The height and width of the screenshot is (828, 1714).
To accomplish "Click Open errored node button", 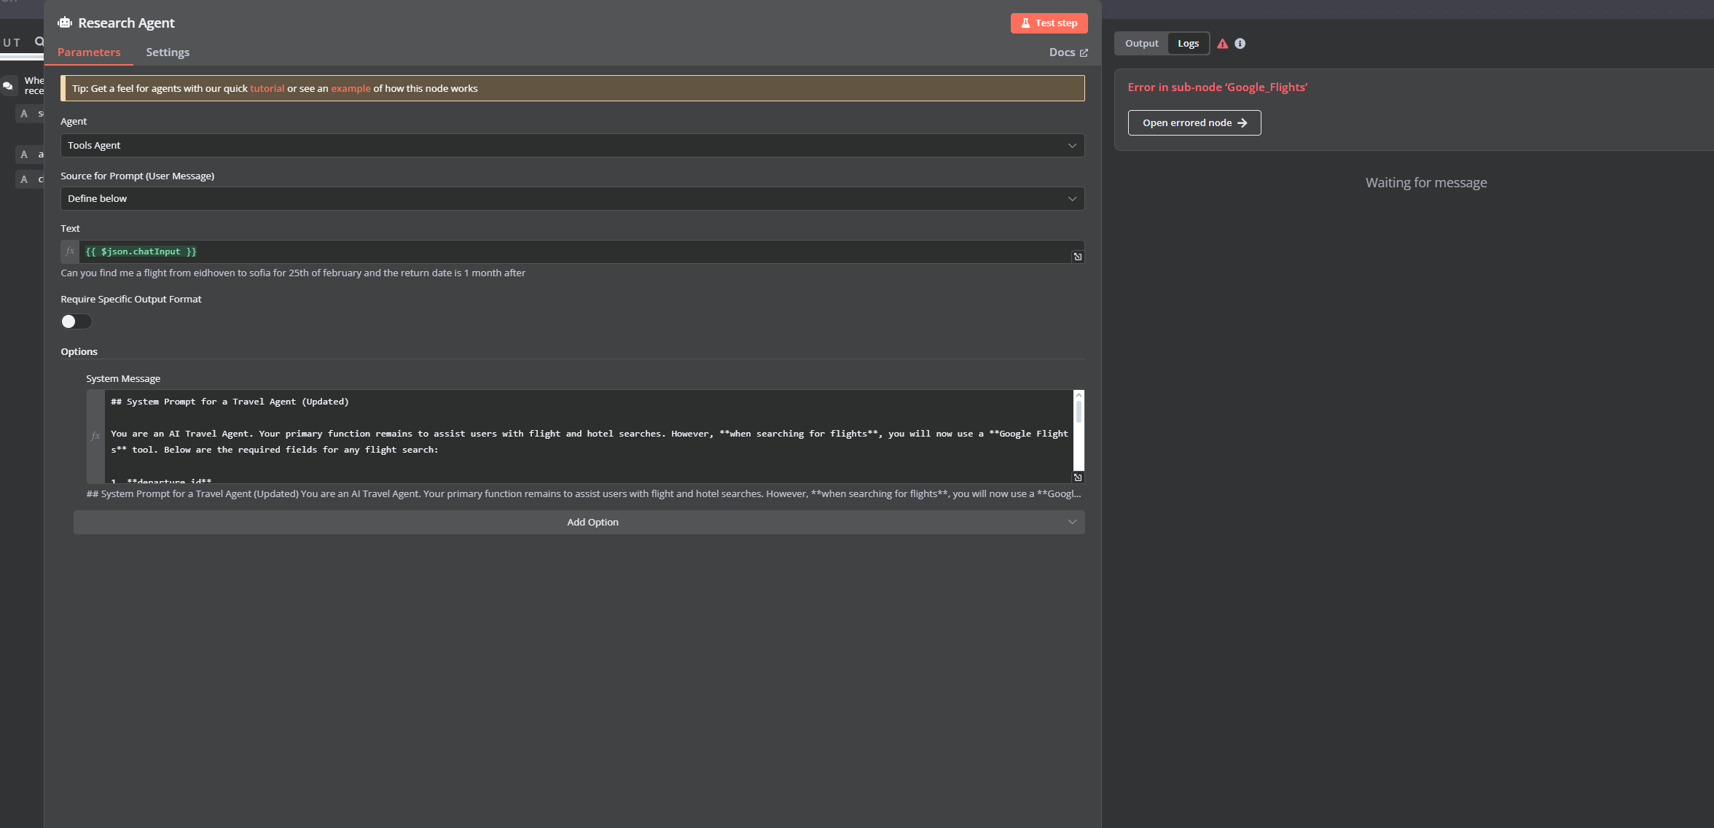I will (1194, 122).
